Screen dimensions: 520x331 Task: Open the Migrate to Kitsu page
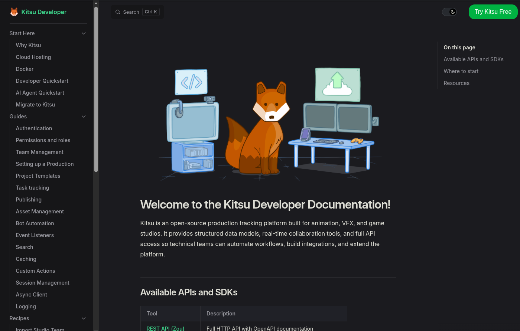[x=35, y=105]
